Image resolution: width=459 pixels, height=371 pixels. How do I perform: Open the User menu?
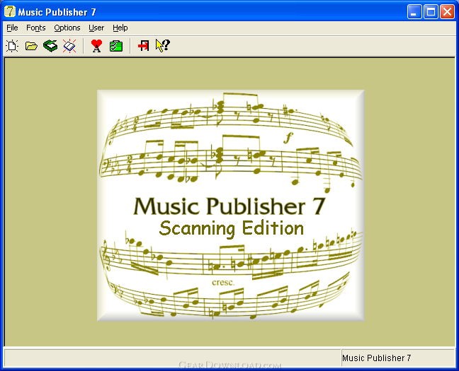[96, 28]
